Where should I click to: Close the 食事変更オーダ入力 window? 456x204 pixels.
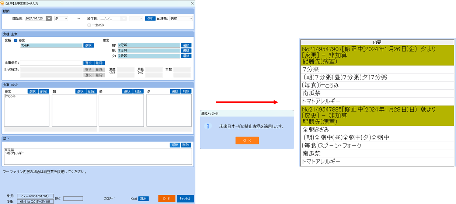(x=192, y=3)
